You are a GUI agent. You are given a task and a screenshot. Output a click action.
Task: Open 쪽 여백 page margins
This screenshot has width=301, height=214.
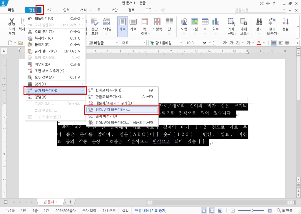(145, 26)
